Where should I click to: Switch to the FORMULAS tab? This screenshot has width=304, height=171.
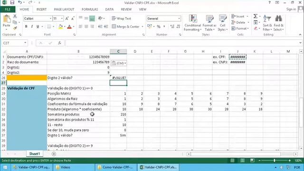click(90, 9)
